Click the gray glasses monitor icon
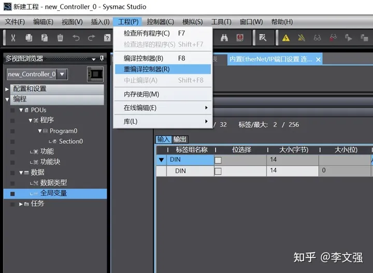This screenshot has height=273, width=373. [317, 38]
